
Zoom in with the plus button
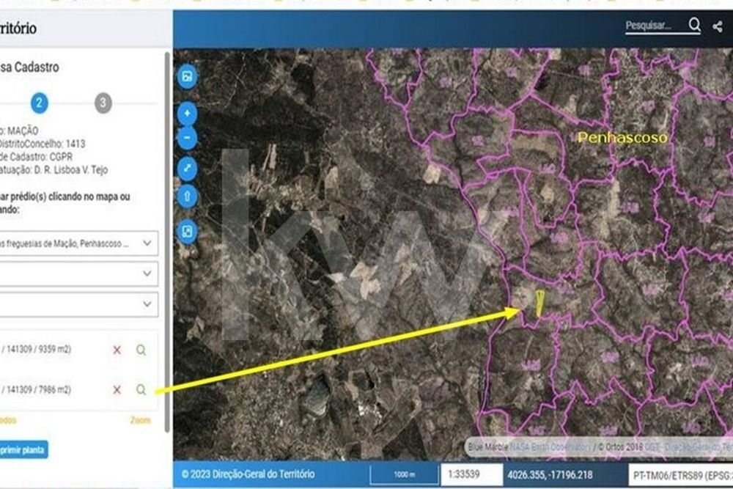pos(187,114)
